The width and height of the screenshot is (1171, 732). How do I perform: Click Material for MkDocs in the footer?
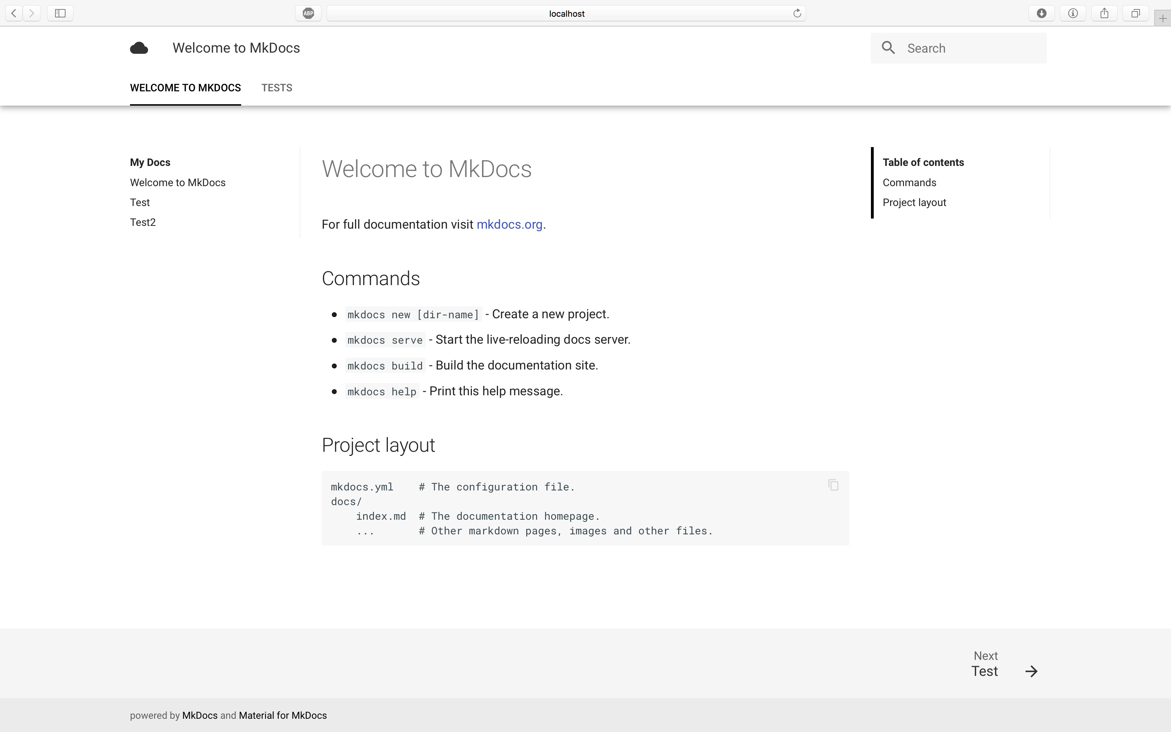click(283, 715)
